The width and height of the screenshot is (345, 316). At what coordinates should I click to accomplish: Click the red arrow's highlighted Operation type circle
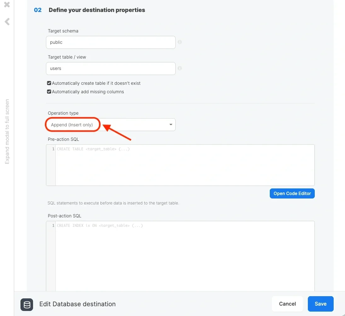tap(72, 124)
